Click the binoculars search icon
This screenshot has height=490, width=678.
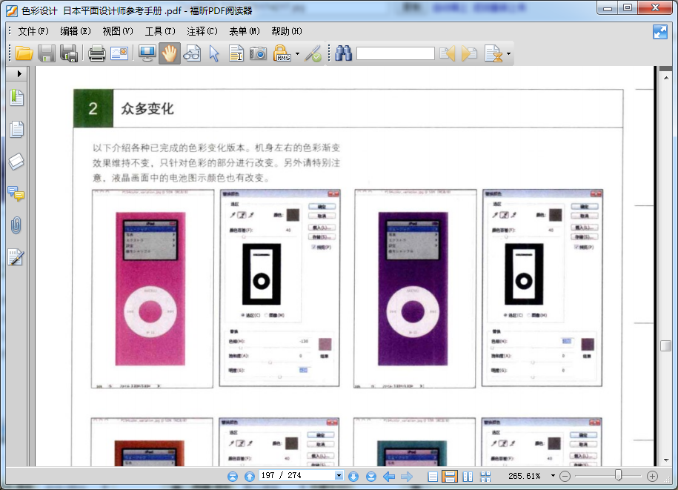pyautogui.click(x=343, y=53)
